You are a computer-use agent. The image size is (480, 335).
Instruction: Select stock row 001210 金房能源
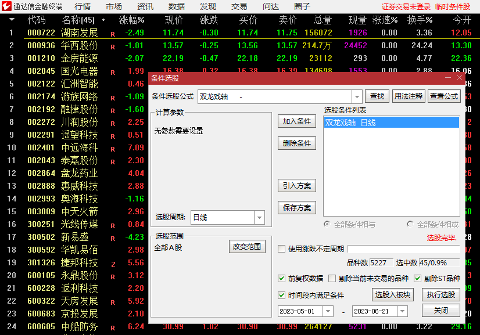pyautogui.click(x=239, y=58)
